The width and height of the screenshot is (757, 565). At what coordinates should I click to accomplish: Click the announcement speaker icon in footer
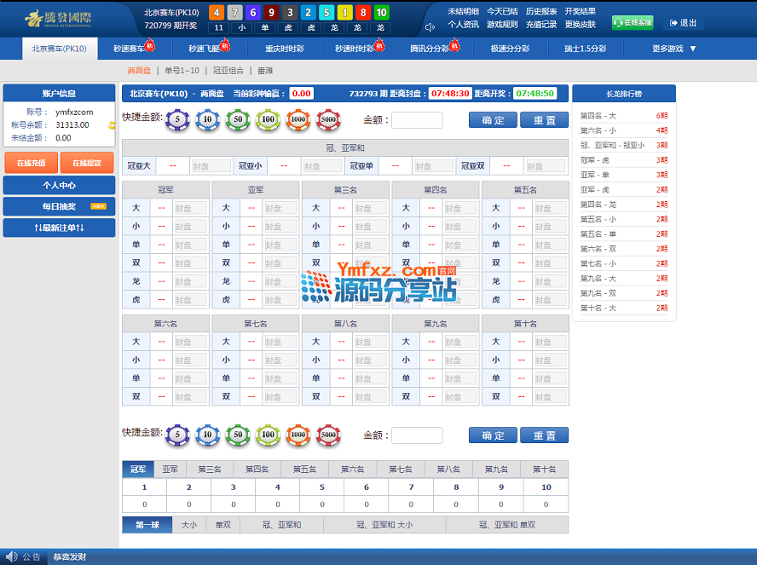(x=11, y=556)
